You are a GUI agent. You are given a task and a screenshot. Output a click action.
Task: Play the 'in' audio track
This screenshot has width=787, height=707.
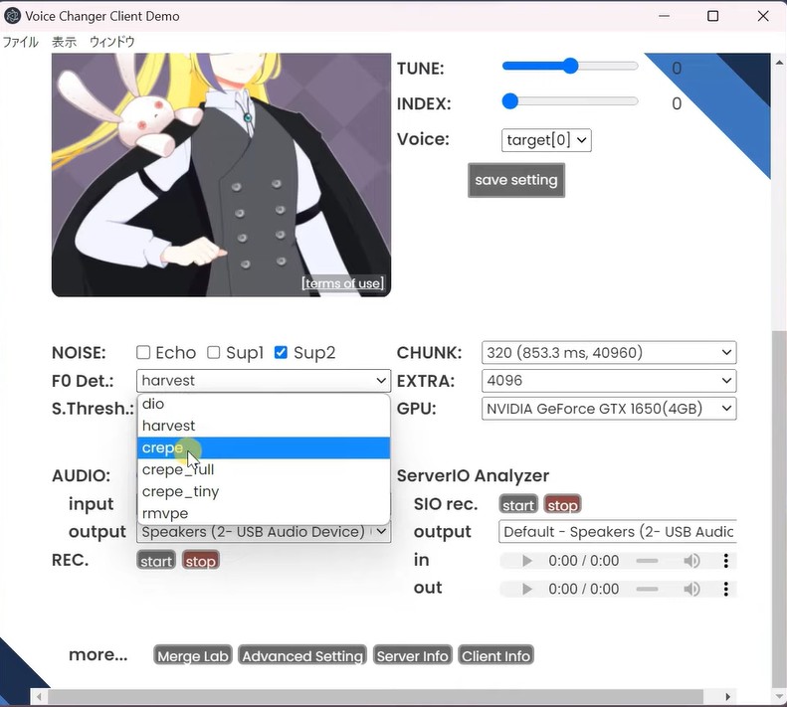[527, 561]
